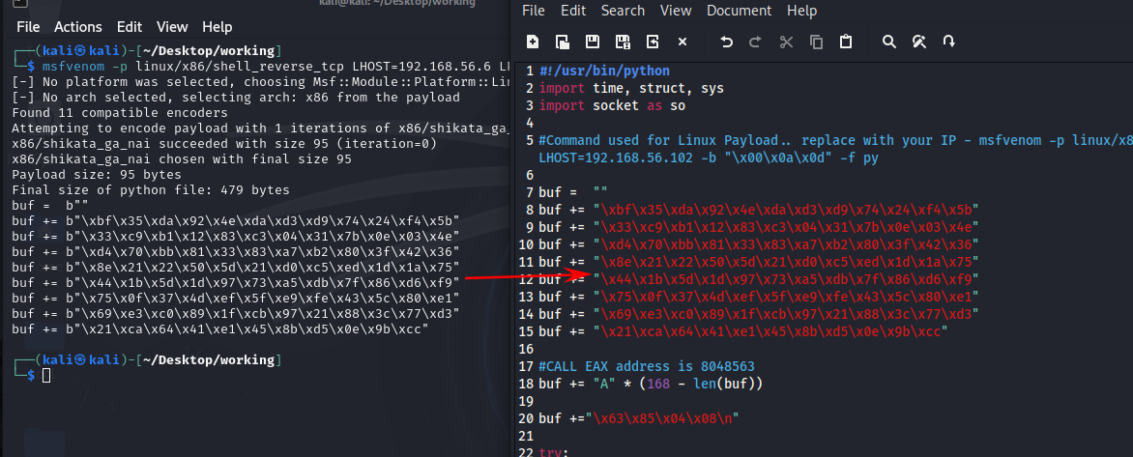
Task: Reload the document from the toolbar
Action: tap(653, 42)
